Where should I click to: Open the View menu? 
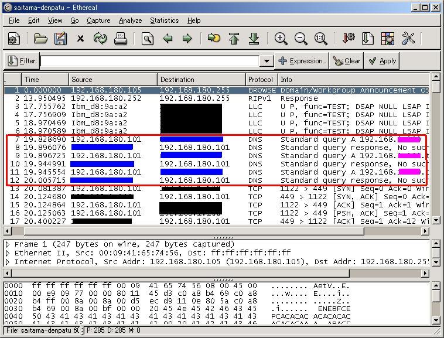coord(55,21)
